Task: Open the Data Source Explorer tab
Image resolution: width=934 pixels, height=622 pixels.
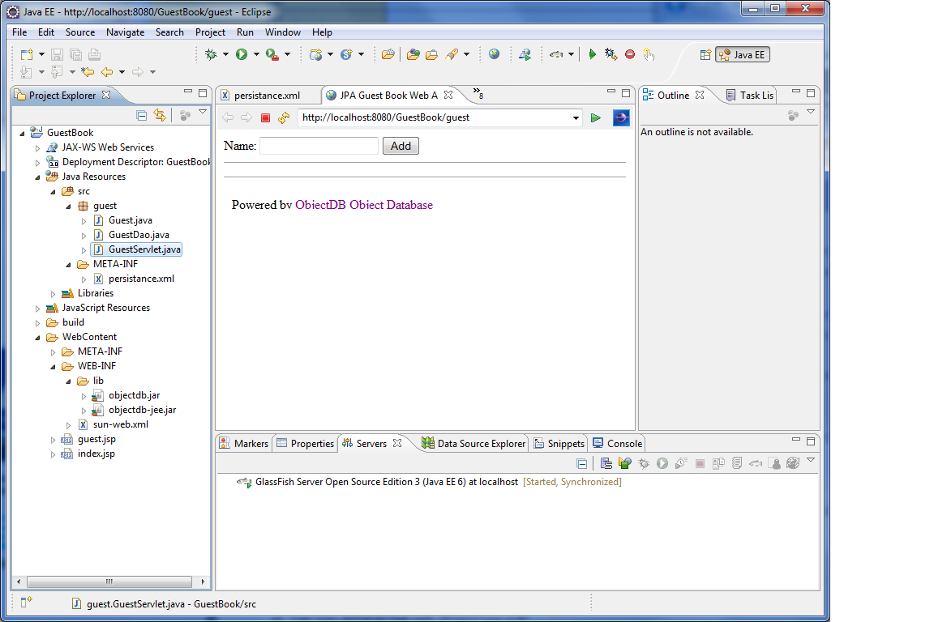Action: click(x=473, y=444)
